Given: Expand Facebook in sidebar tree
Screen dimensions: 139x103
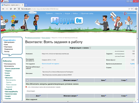Looking at the screenshot, I should click(8, 89).
